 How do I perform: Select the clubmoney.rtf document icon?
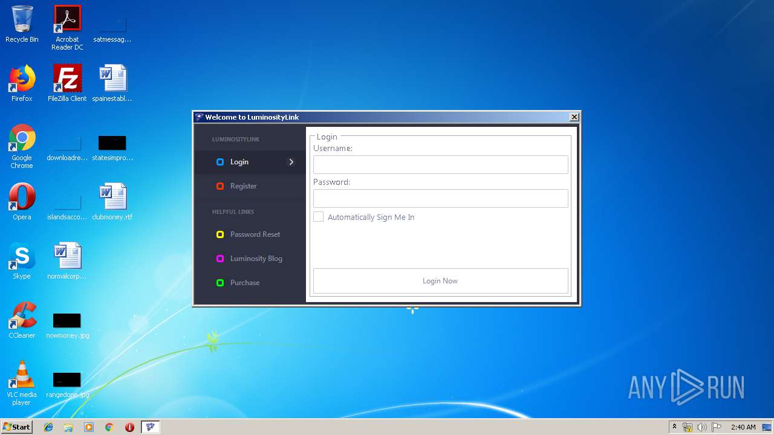pos(112,202)
